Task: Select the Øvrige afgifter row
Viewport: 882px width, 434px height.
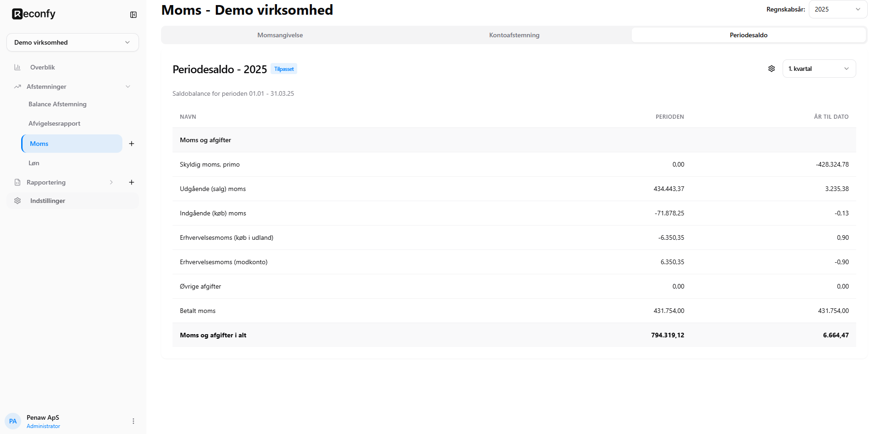Action: pyautogui.click(x=514, y=286)
